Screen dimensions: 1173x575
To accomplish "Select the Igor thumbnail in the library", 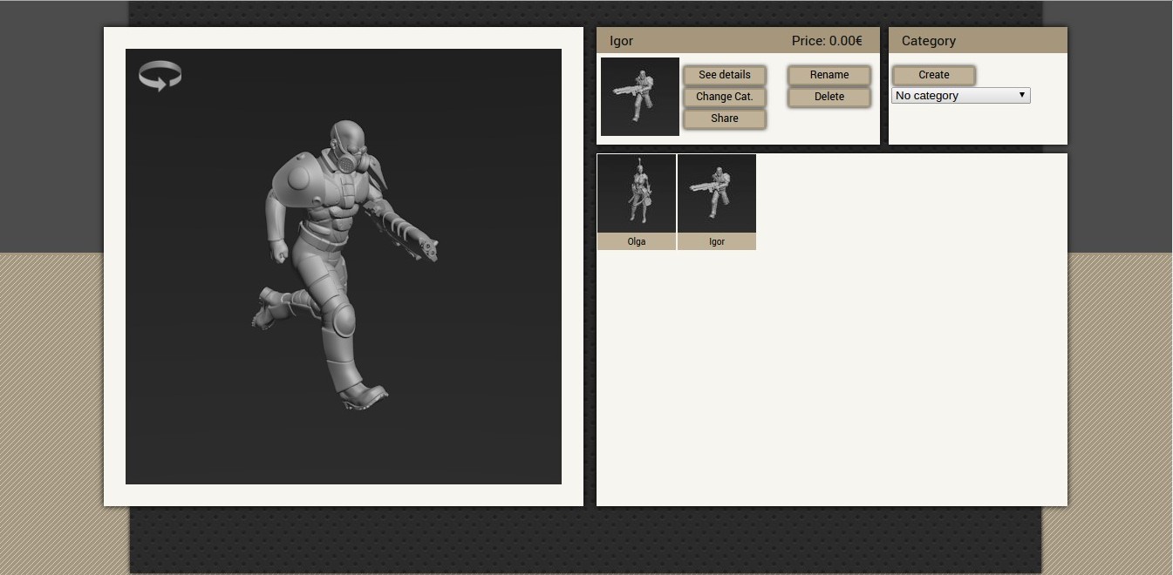I will pyautogui.click(x=716, y=193).
